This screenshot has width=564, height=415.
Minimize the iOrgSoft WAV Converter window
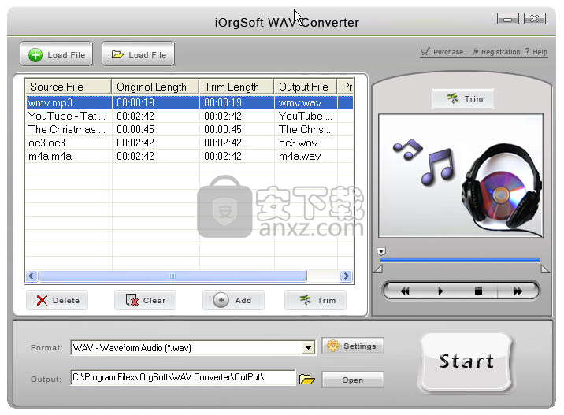pyautogui.click(x=507, y=18)
